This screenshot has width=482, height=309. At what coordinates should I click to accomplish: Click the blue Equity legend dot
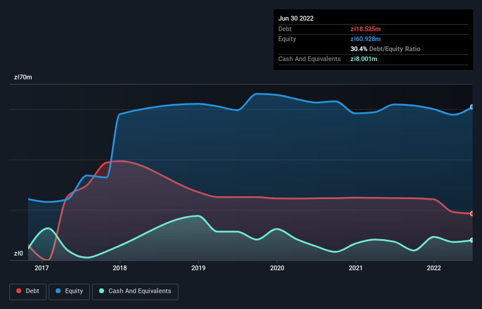pos(58,291)
